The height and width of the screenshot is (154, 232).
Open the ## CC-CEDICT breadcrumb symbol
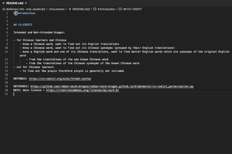[x=132, y=9]
